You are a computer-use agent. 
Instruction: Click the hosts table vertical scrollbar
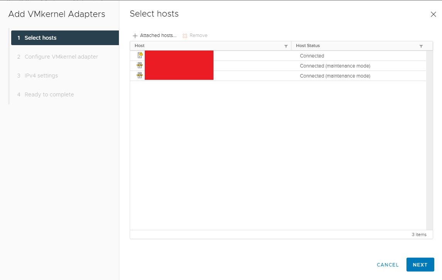[x=429, y=140]
